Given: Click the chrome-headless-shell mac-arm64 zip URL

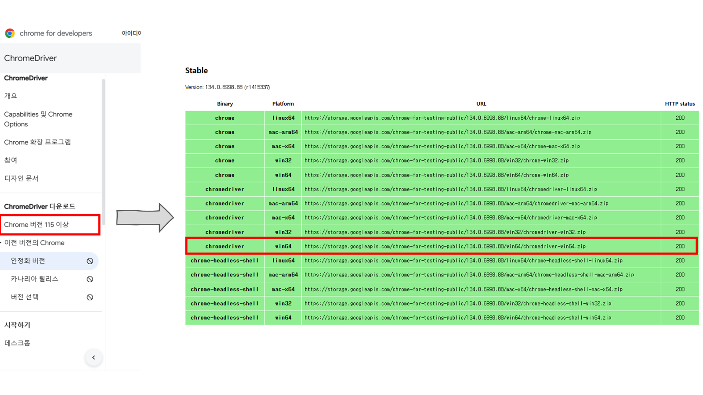Looking at the screenshot, I should click(x=469, y=275).
